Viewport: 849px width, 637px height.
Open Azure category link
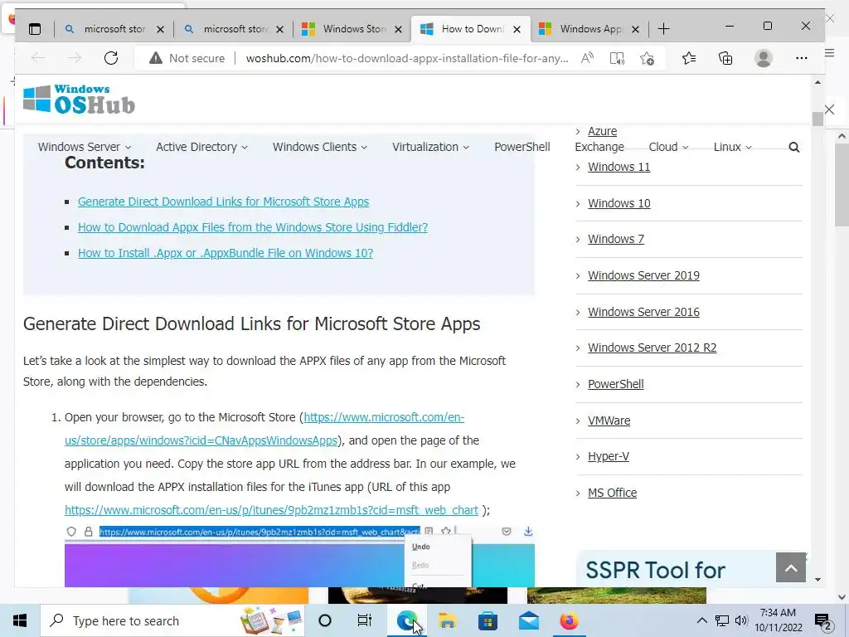pos(602,131)
